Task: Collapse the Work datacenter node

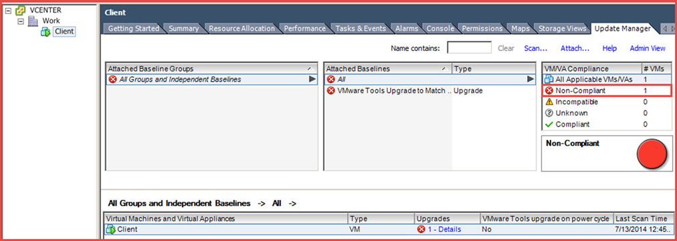Action: pyautogui.click(x=20, y=21)
